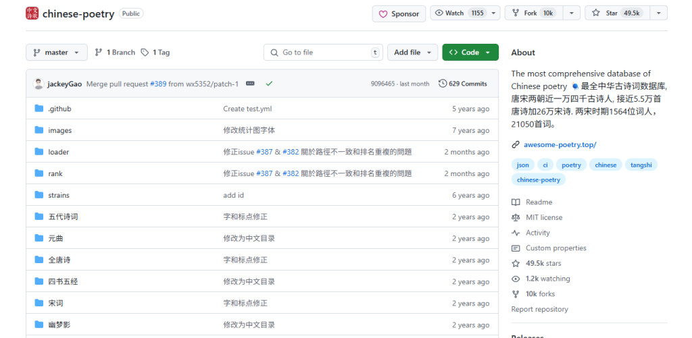Viewport: 692px width, 338px height.
Task: Open the 1 Branch link
Action: point(115,53)
